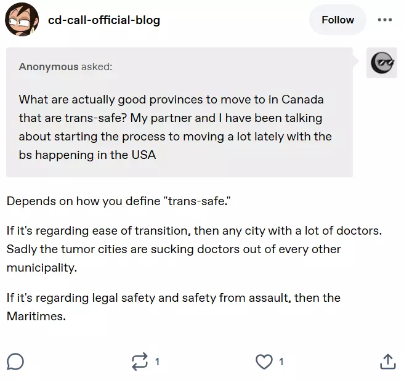The image size is (404, 380).
Task: Click the sentence about ease of transition
Action: (194, 231)
